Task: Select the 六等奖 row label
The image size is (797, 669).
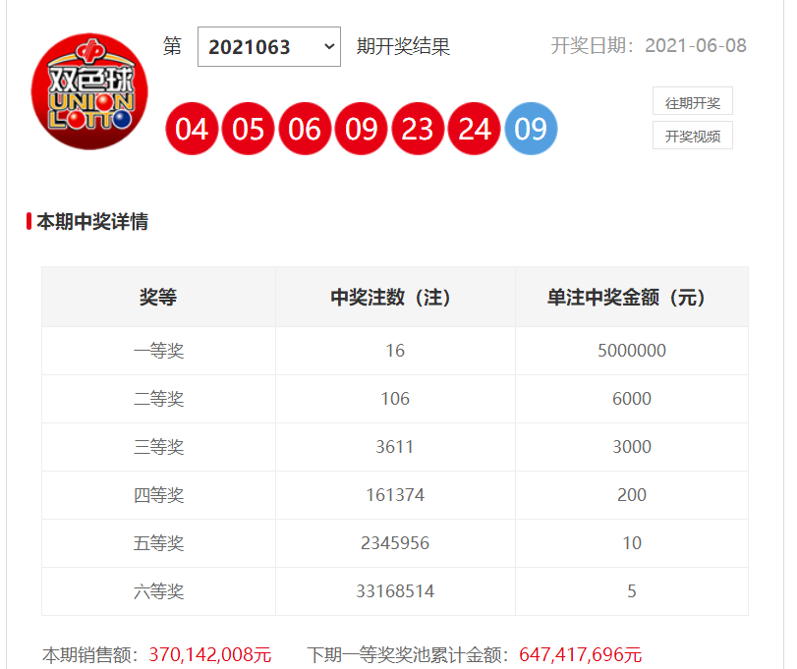Action: pos(158,591)
